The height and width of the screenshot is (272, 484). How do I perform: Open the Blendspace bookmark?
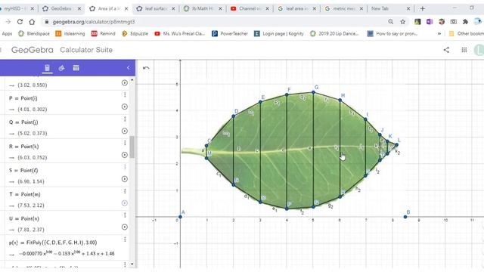click(34, 33)
